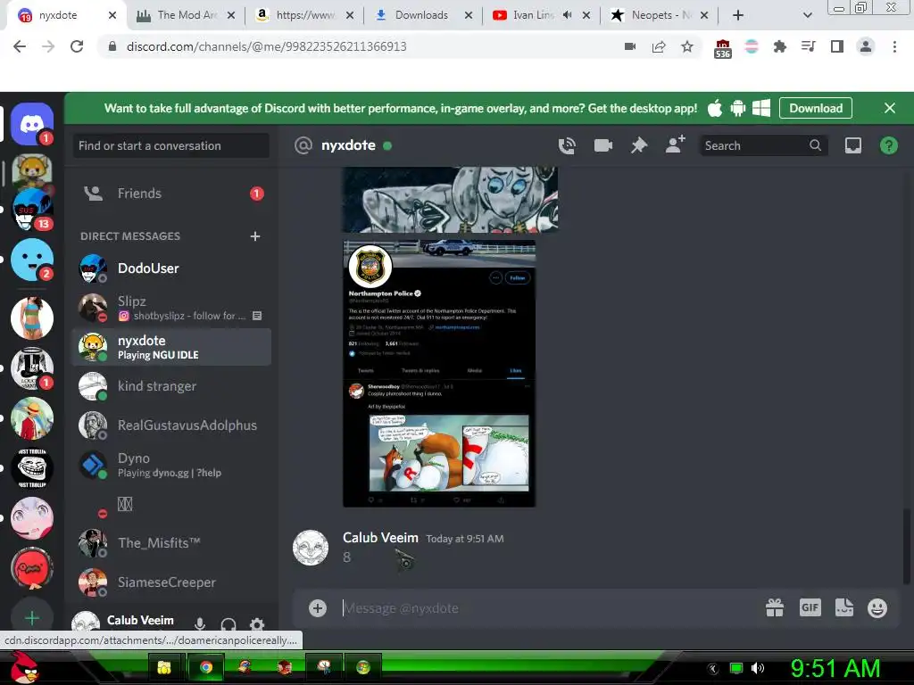The width and height of the screenshot is (914, 685).
Task: Add a server with green plus button
Action: click(x=32, y=617)
